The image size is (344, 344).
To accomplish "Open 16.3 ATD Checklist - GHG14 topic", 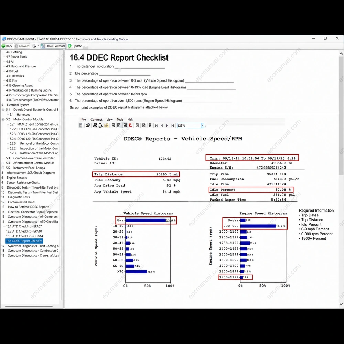I will click(24, 236).
